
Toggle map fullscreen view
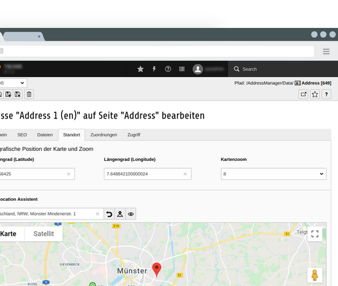[315, 234]
